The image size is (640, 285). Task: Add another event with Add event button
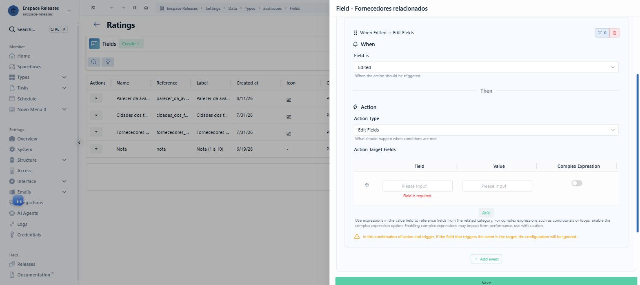486,259
